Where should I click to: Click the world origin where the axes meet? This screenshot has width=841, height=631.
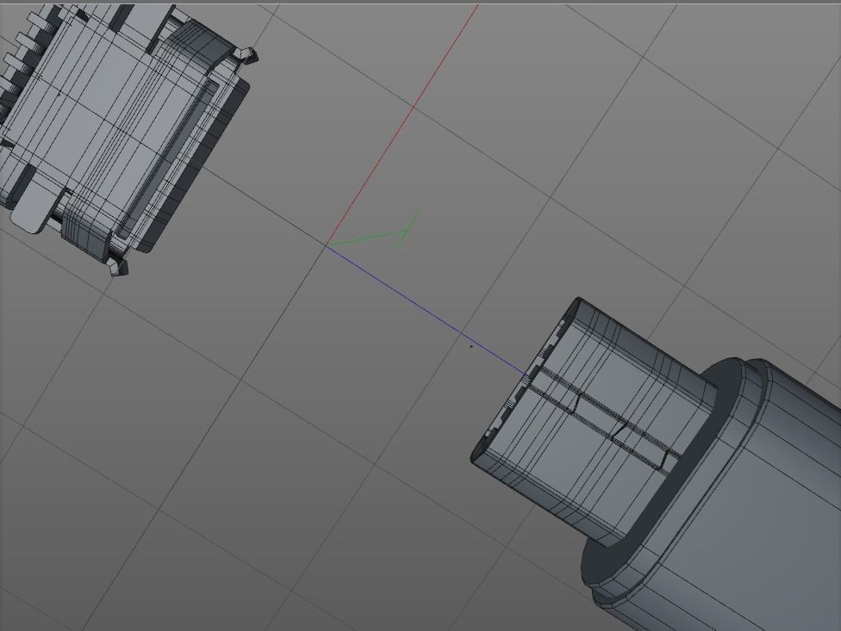click(326, 245)
